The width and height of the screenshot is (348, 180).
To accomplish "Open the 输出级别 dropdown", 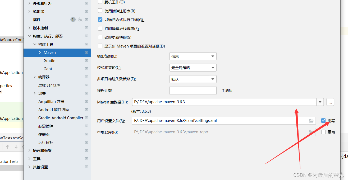I will [193, 56].
